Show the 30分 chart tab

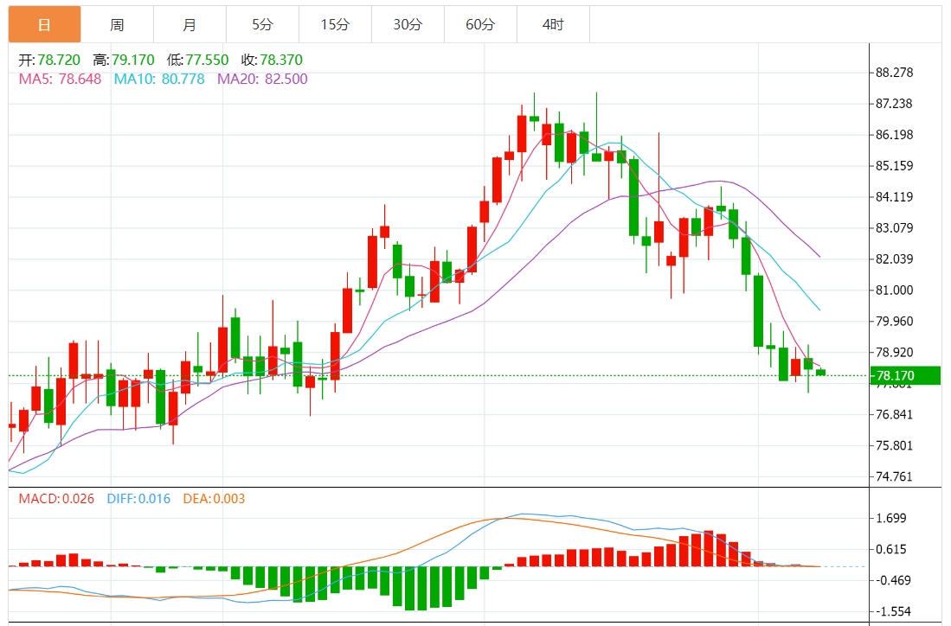[x=408, y=24]
